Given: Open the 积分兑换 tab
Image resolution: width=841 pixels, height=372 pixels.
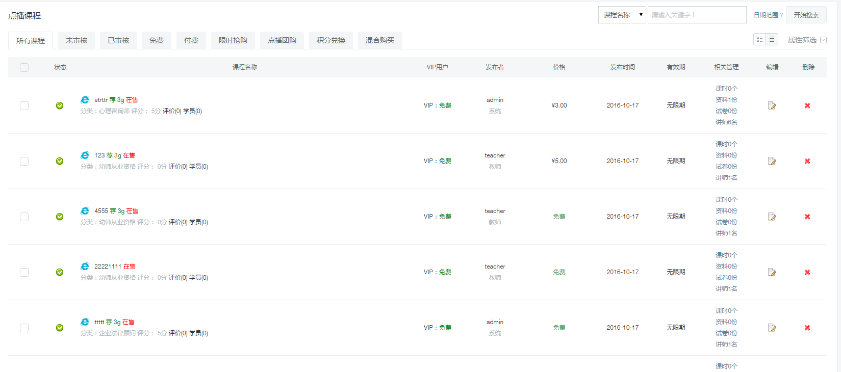Looking at the screenshot, I should click(x=330, y=40).
